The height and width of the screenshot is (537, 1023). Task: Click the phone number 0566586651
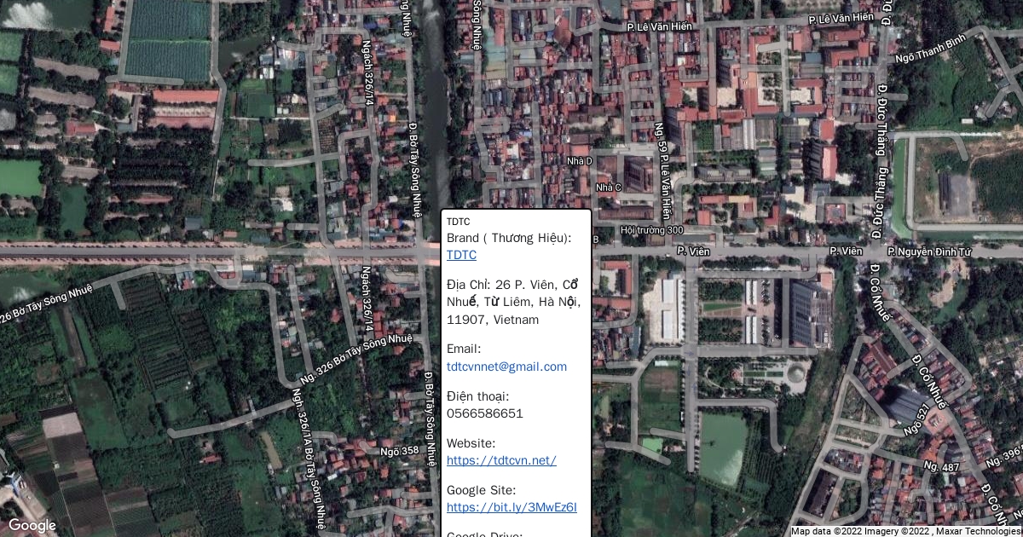[484, 413]
